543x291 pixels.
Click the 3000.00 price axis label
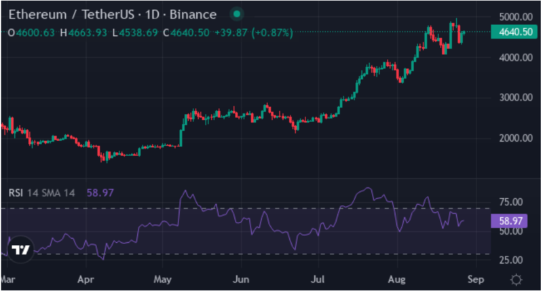point(513,98)
